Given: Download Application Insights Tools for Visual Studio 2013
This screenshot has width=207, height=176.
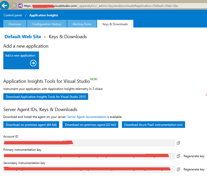Looking at the screenshot, I should click(x=46, y=97).
